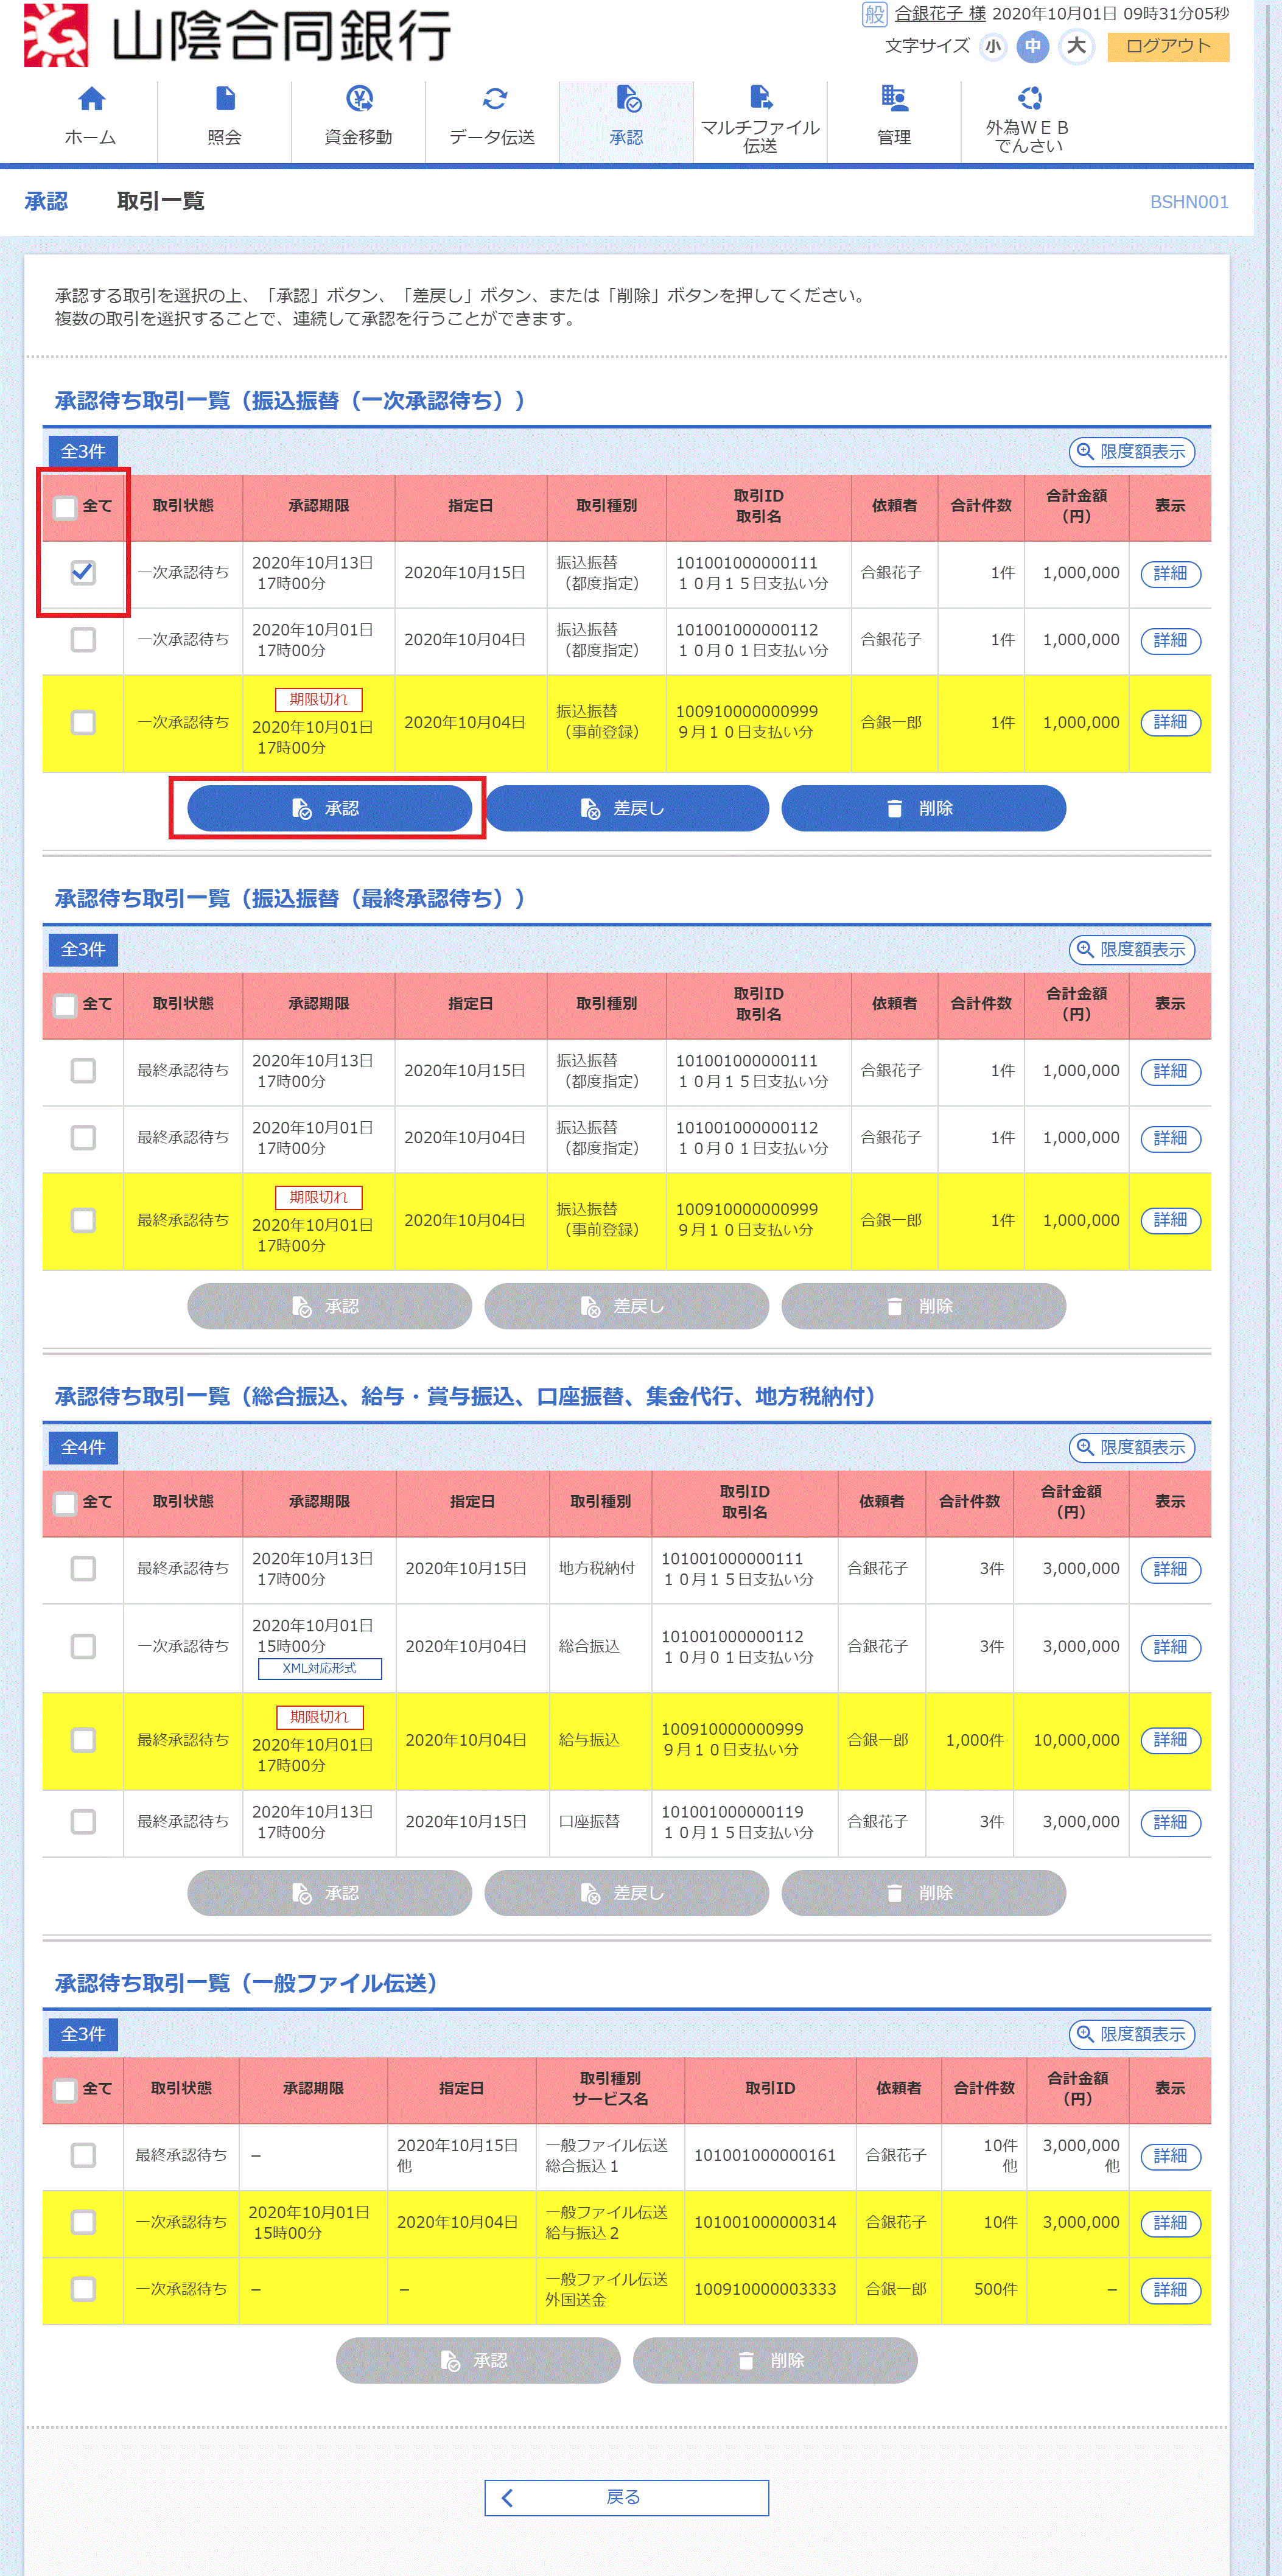Click the 取引一覧 heading

160,202
